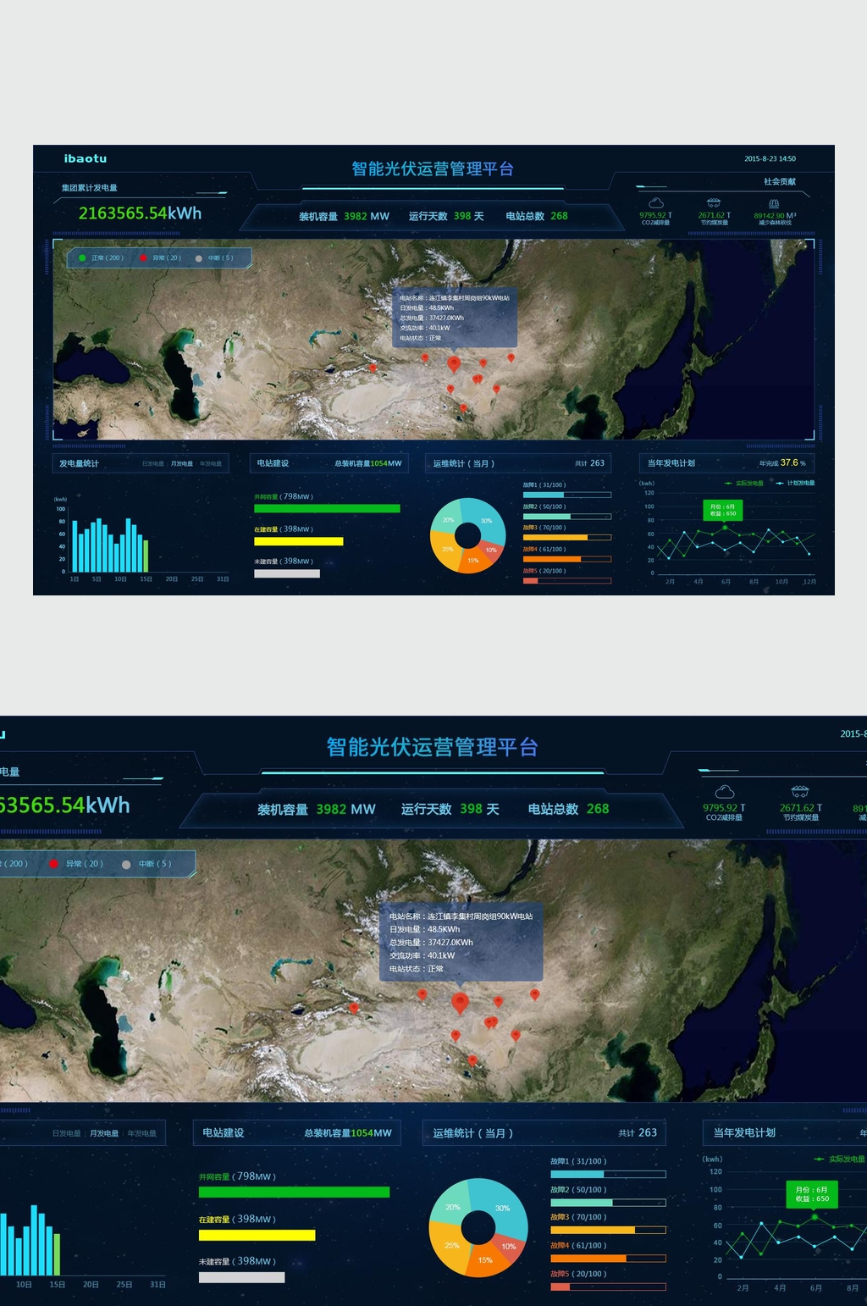Click the yellow 在建容量 bar in the small dashboard
The image size is (867, 1306).
[x=299, y=541]
